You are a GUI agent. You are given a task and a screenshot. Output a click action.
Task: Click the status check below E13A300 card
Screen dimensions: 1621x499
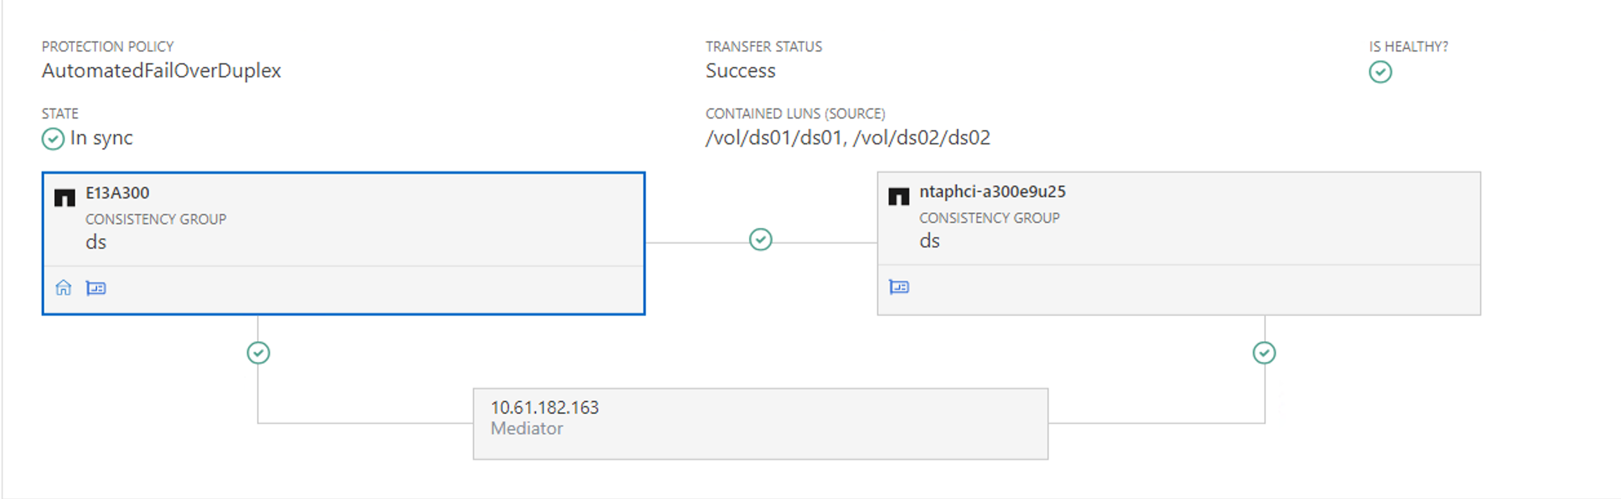click(258, 353)
